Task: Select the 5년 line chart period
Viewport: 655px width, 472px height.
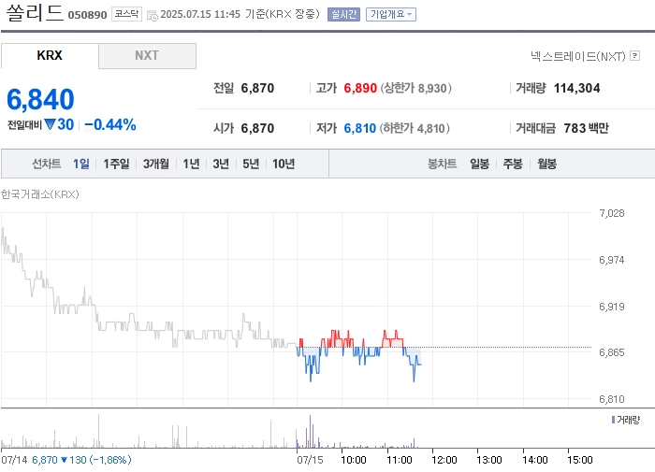Action: click(x=251, y=164)
